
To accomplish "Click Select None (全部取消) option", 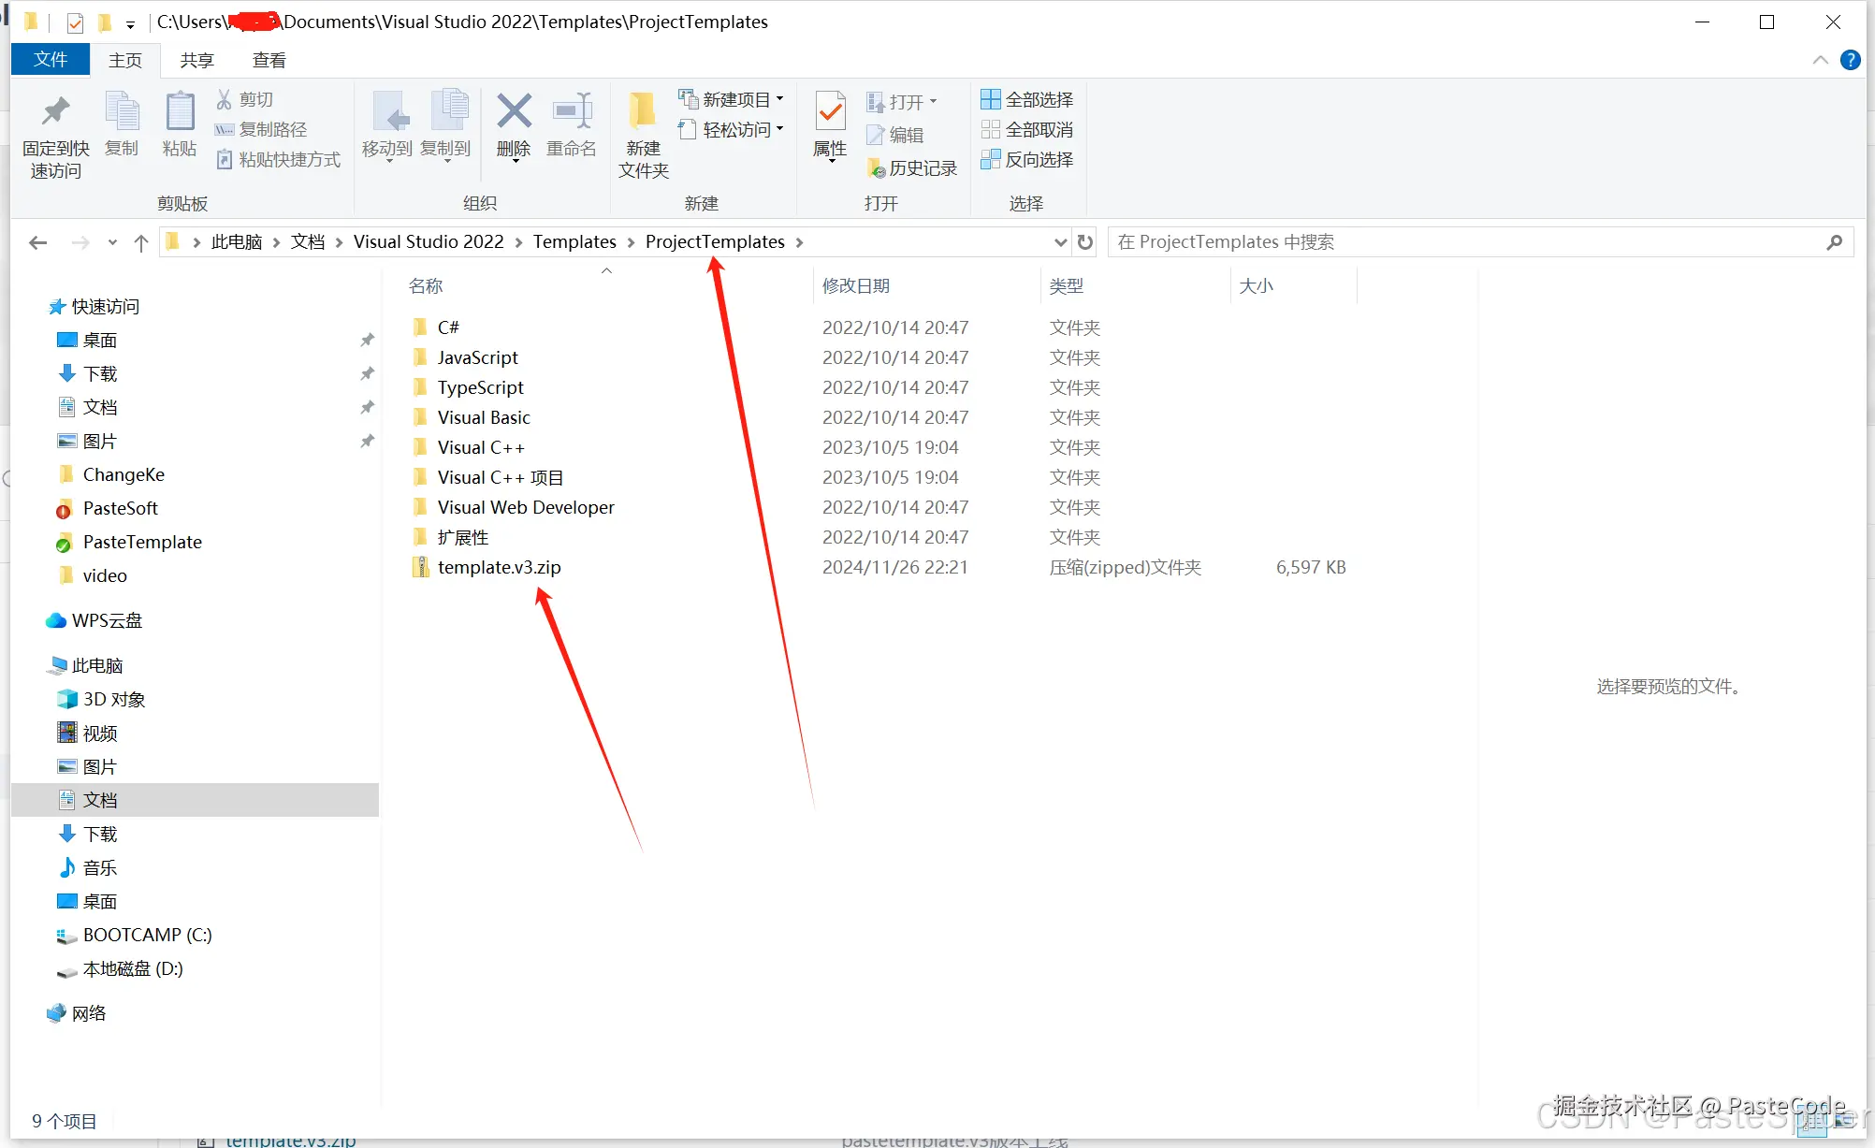I will tap(1027, 129).
